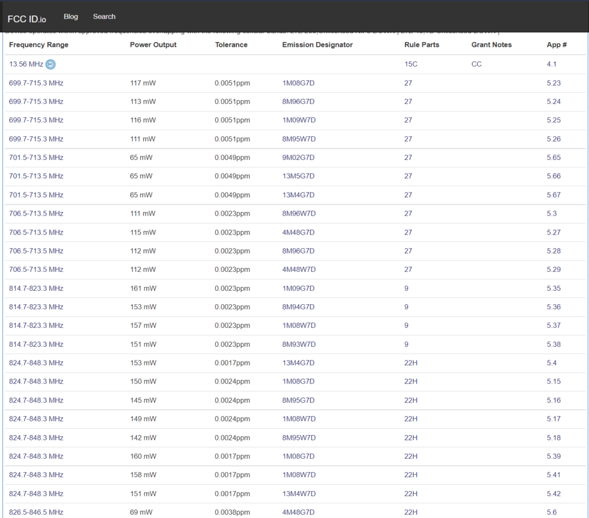Select tolerance in App 5.4 row
Screen dimensions: 589x518
click(232, 363)
